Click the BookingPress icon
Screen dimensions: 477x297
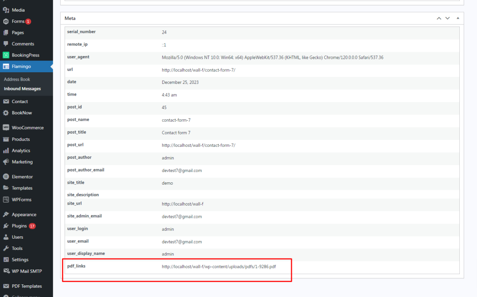[6, 55]
